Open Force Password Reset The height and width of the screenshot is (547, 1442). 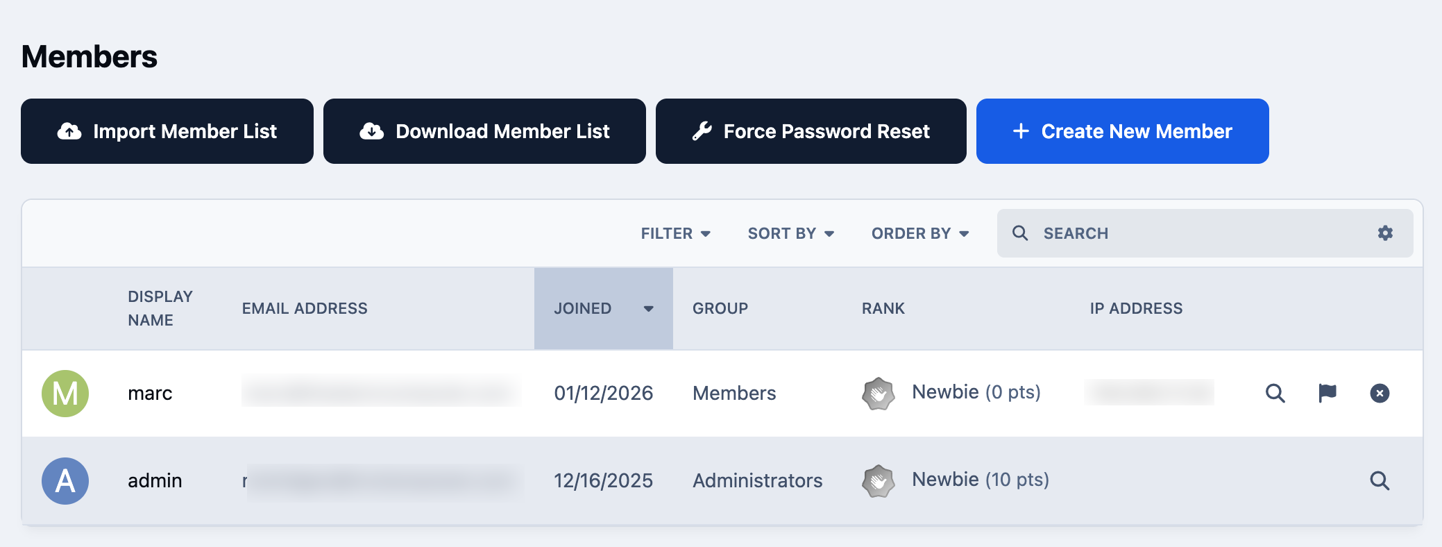pyautogui.click(x=811, y=131)
